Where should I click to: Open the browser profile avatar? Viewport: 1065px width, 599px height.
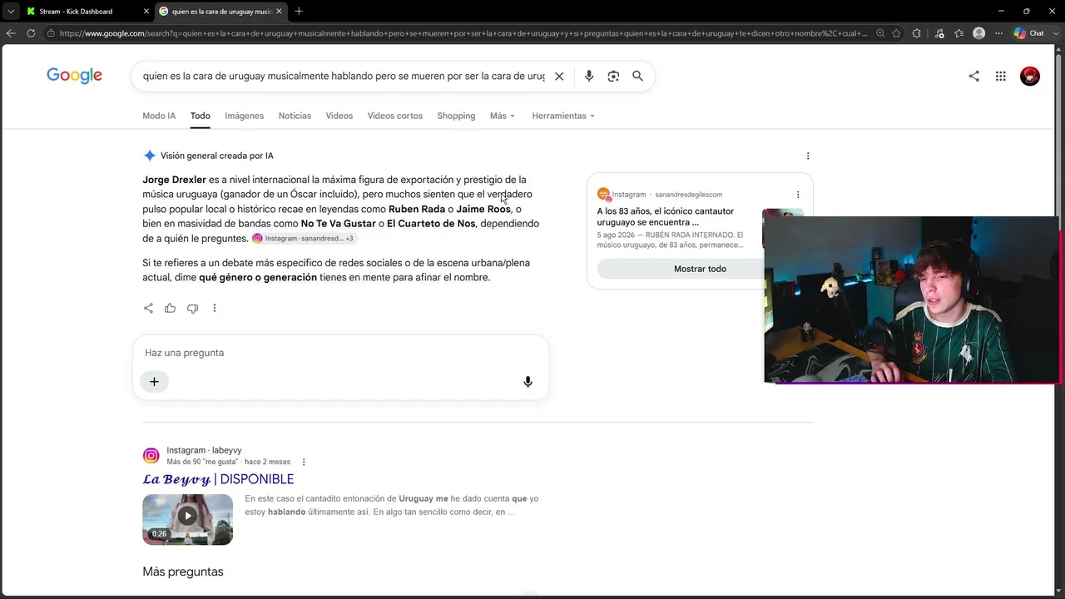pyautogui.click(x=979, y=33)
